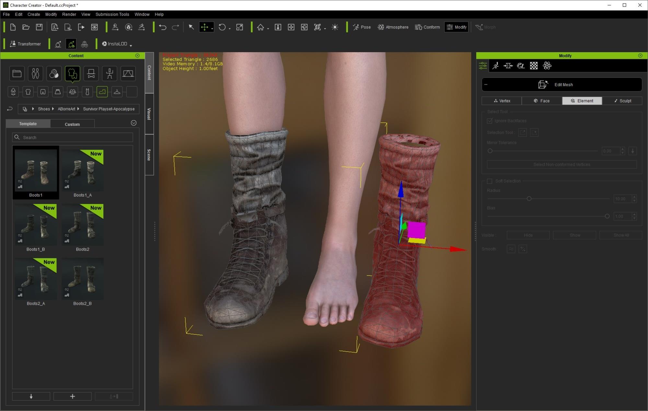Click Shoes in the breadcrumb path
Screen dimensions: 648x411
point(44,109)
